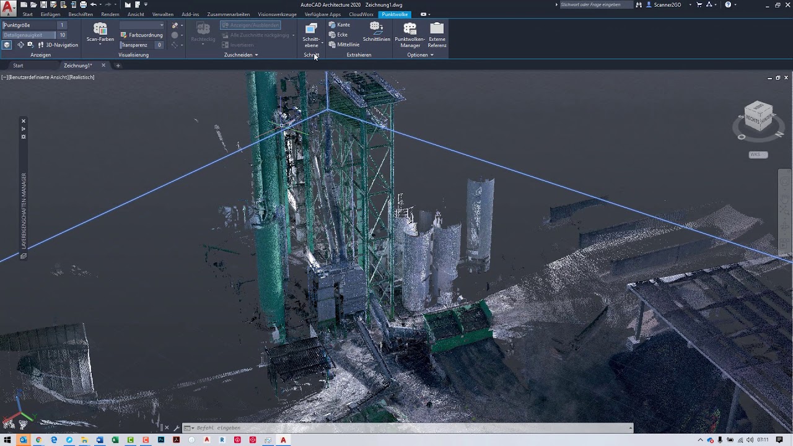Select the Mittellinie centerline extraction tool
793x446 pixels.
click(344, 45)
